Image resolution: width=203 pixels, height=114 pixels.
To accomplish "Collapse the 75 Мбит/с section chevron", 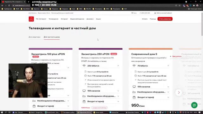I will [168, 66].
